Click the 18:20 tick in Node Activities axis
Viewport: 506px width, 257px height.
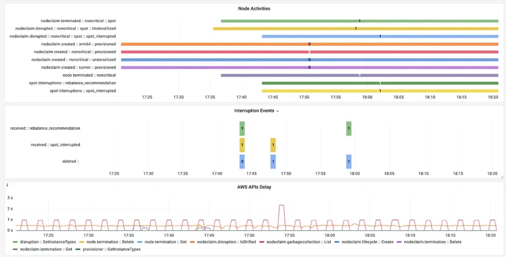click(493, 97)
